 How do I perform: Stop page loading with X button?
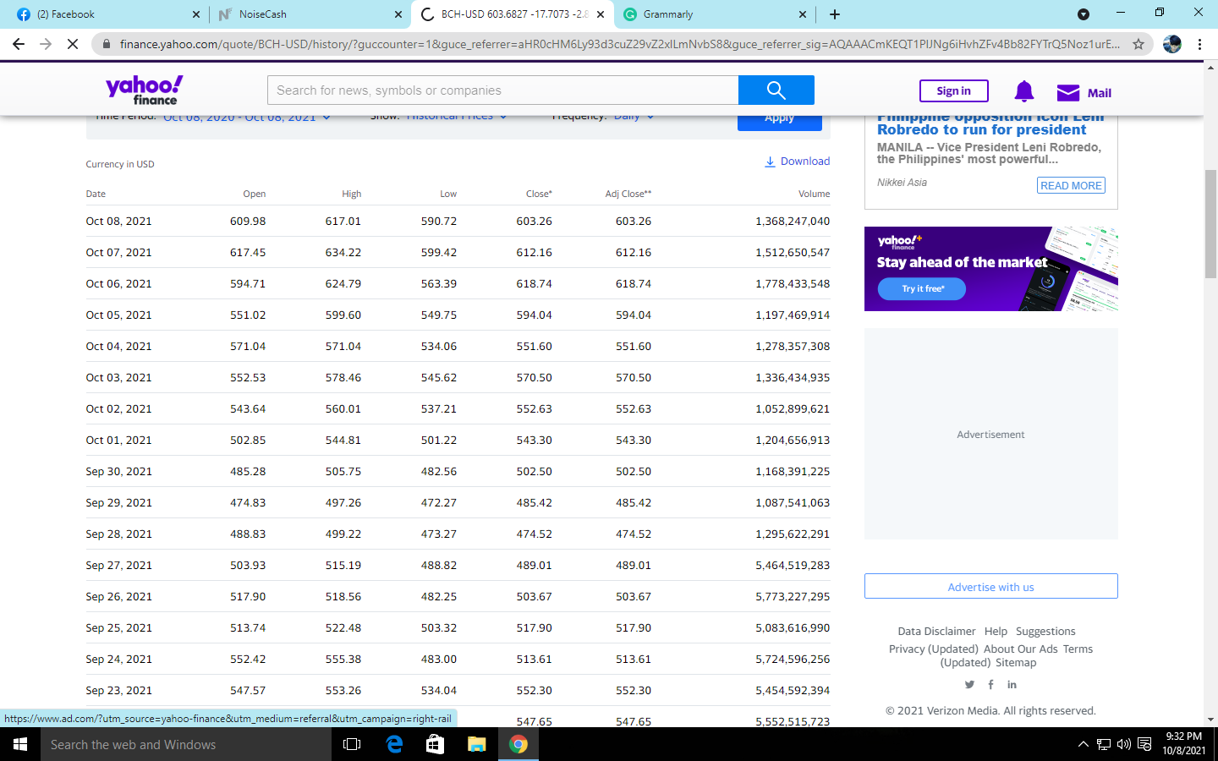(x=73, y=44)
